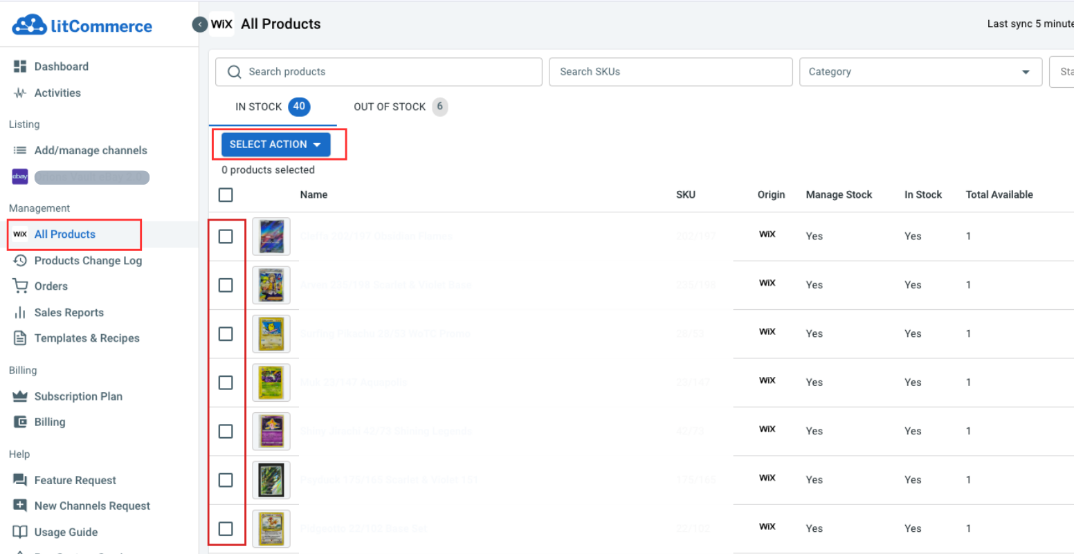Switch to the OUT OF STOCK tab
The height and width of the screenshot is (554, 1074).
389,107
